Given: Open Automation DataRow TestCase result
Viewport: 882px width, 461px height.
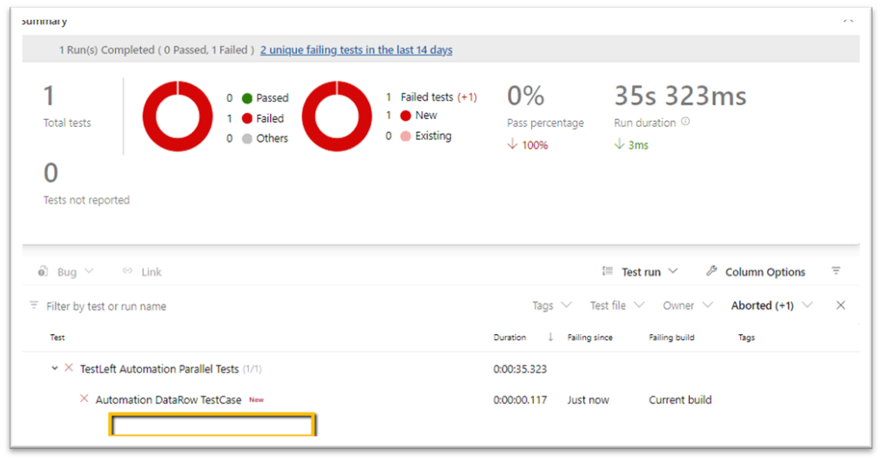Looking at the screenshot, I should point(168,400).
